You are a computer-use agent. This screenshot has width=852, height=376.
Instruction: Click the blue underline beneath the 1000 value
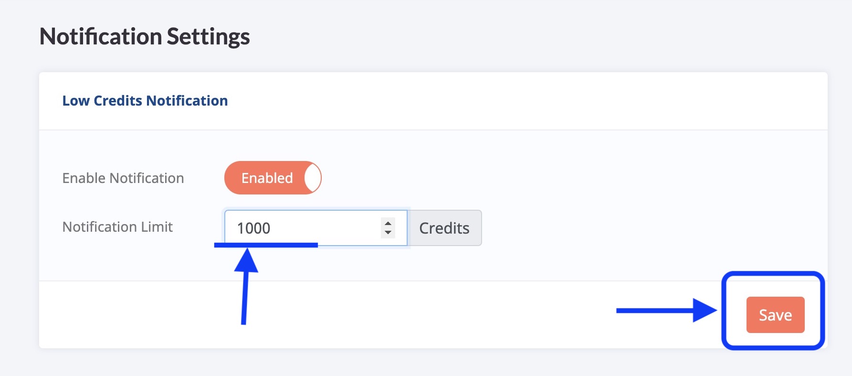(x=266, y=245)
